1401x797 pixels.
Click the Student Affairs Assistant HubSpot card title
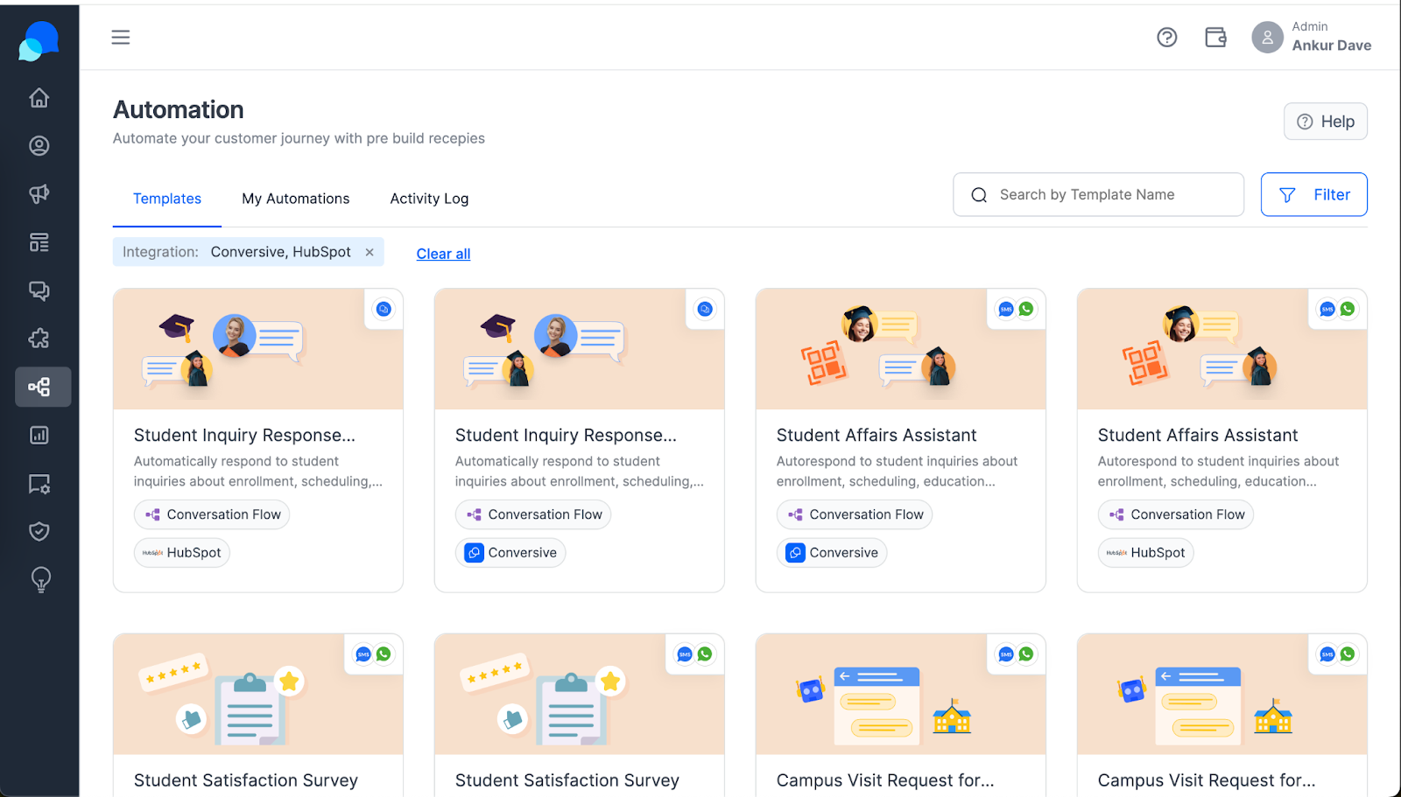tap(1198, 435)
